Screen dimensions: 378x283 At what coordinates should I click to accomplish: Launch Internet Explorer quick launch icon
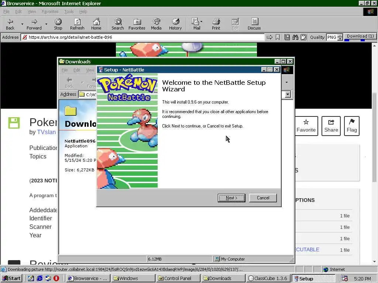(x=39, y=278)
